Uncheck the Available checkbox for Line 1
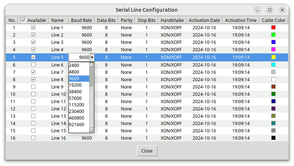This screenshot has height=166, width=294. [33, 27]
